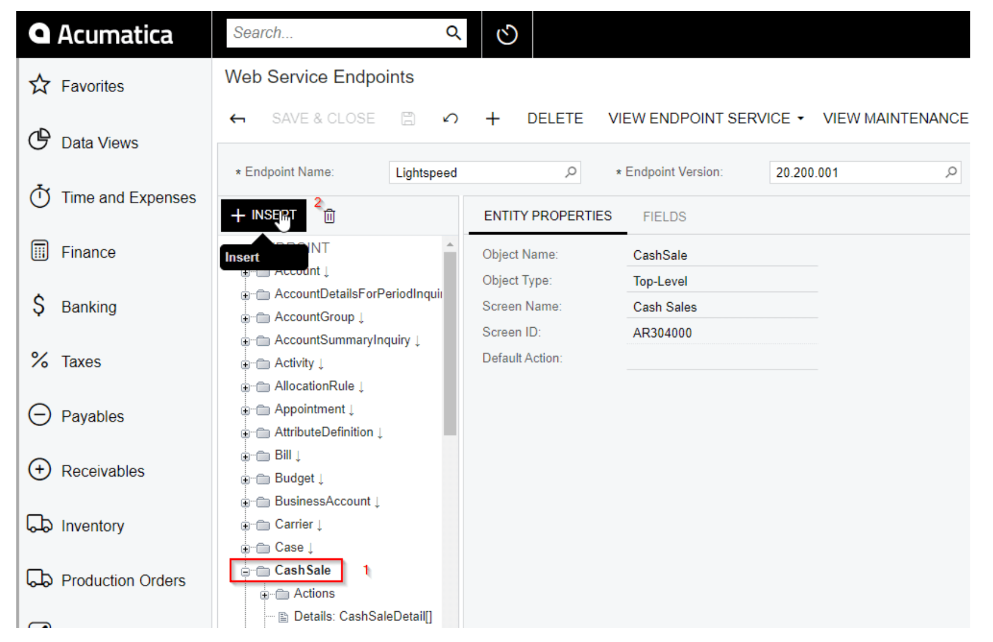The image size is (993, 642).
Task: Expand the AccountSummaryInquiry tree node
Action: coord(245,341)
